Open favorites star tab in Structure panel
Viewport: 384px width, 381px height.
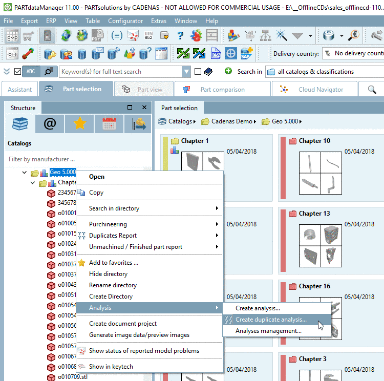click(79, 124)
